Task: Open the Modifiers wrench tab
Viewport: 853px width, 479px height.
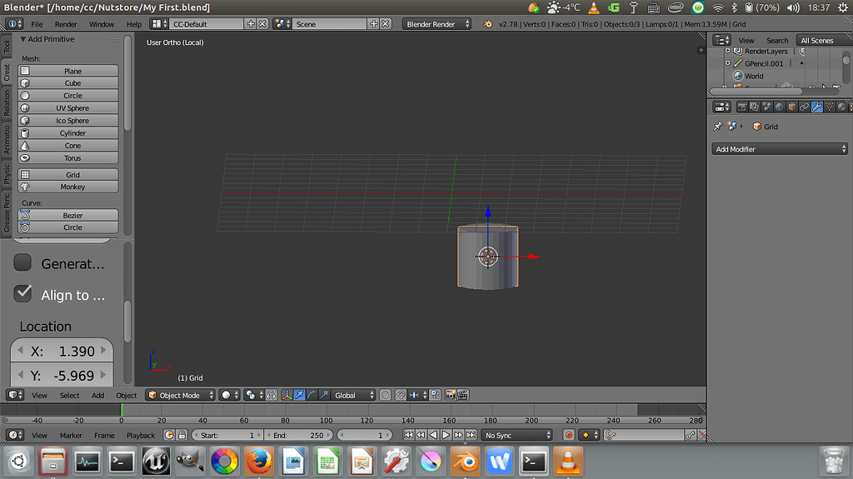Action: [x=817, y=107]
